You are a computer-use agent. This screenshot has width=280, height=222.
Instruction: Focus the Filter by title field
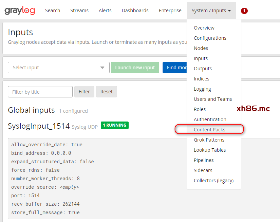[x=40, y=92]
